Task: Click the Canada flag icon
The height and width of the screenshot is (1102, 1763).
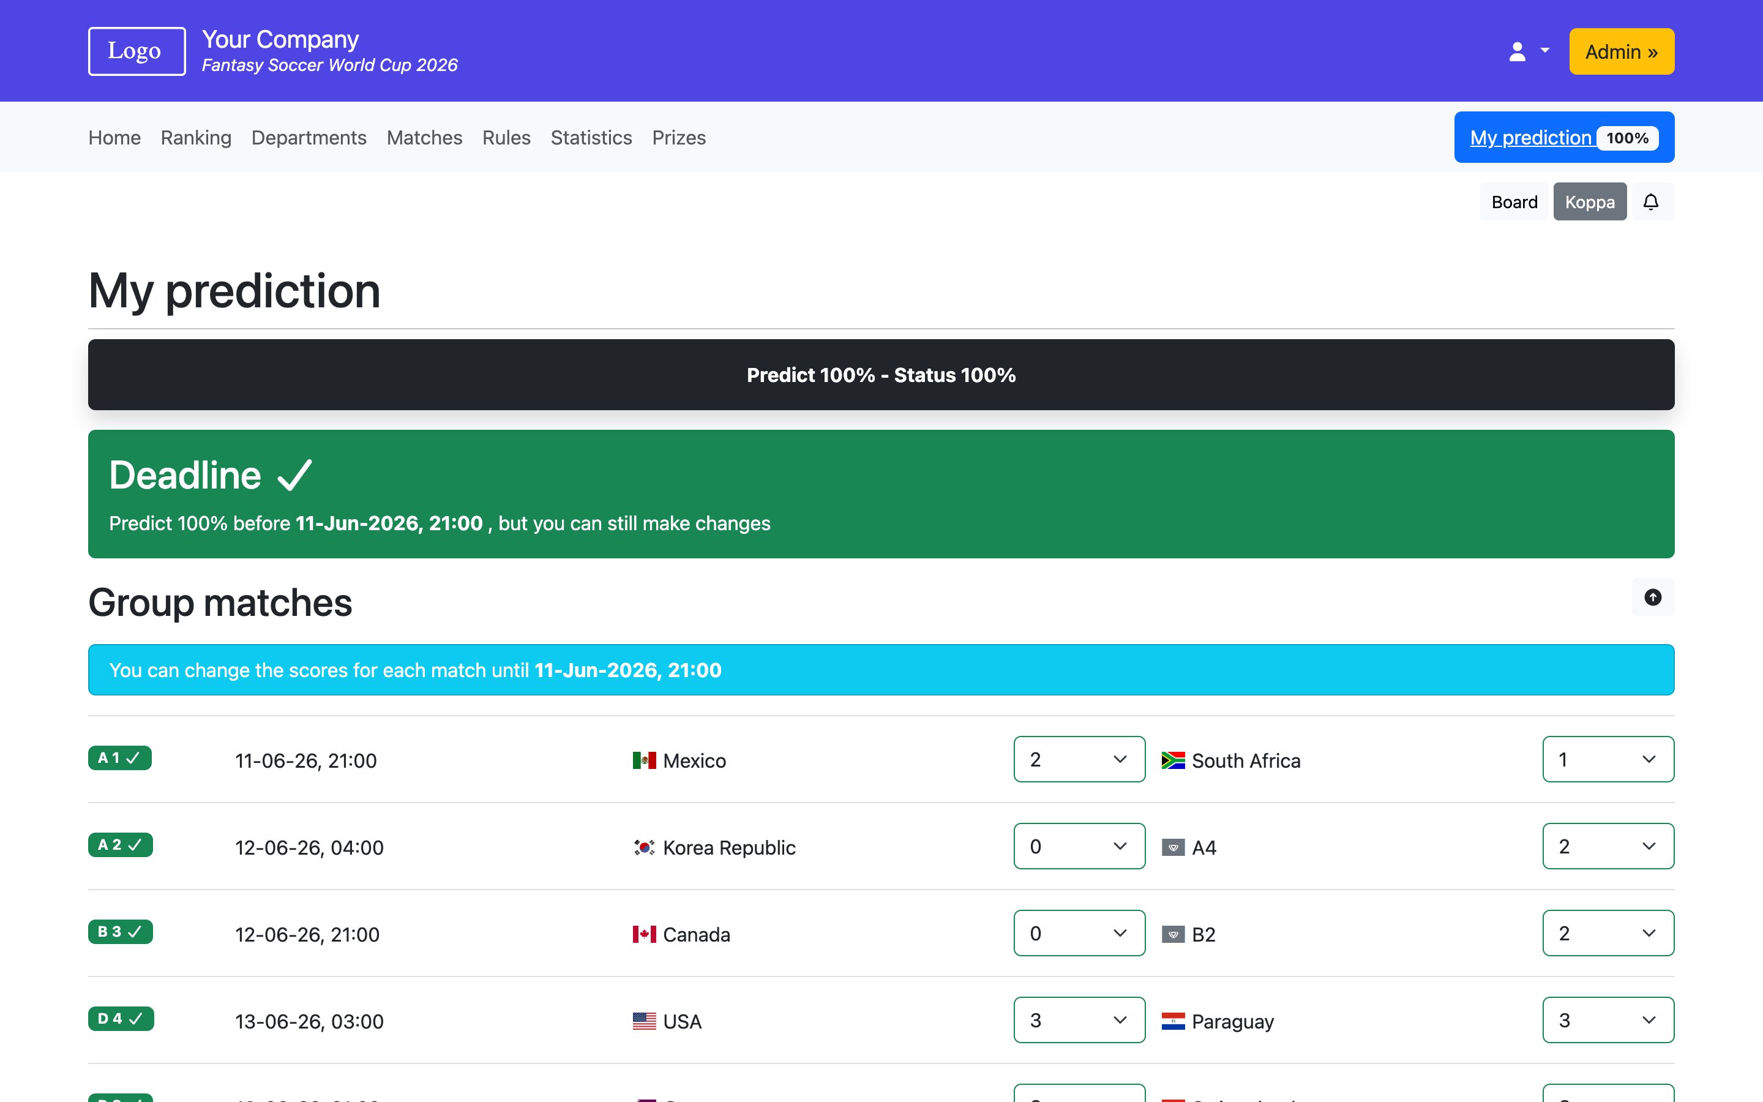Action: pos(644,934)
